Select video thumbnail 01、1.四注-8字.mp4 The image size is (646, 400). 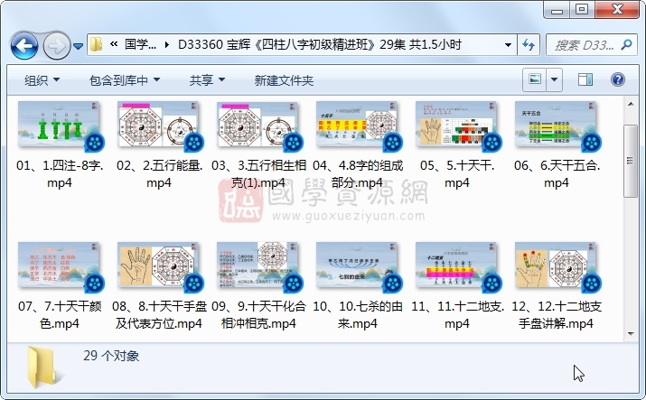(60, 126)
